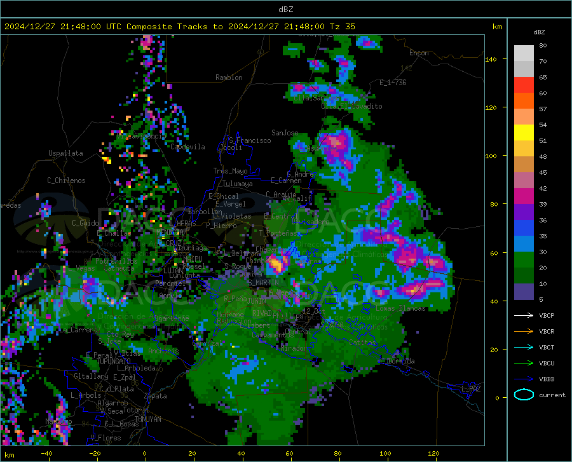Click the 35 dBZ blue color swatch
The height and width of the screenshot is (462, 572).
point(524,243)
